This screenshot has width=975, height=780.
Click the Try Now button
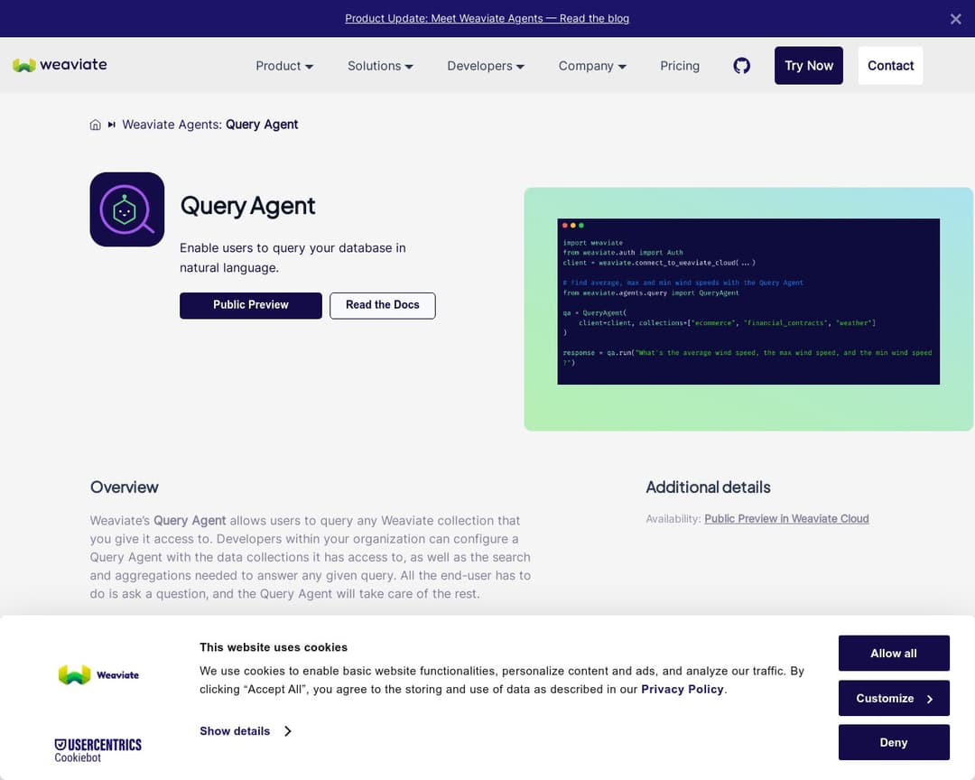tap(808, 65)
